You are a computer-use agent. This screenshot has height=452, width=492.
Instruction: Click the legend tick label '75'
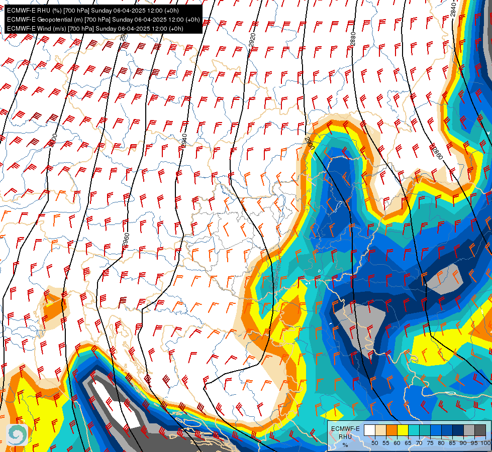pyautogui.click(x=430, y=443)
